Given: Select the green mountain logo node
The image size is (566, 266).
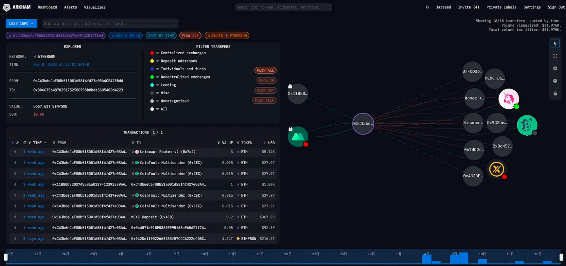Looking at the screenshot, I should click(x=298, y=136).
